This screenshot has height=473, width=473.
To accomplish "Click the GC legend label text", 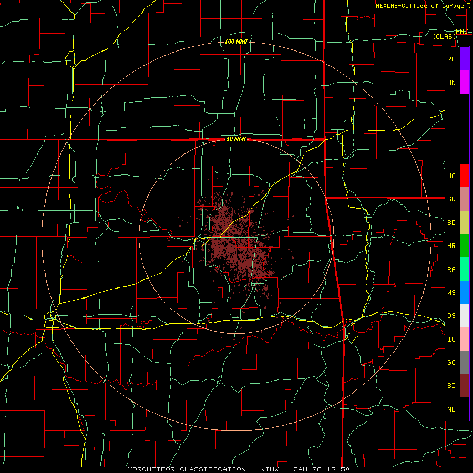I will 451,362.
